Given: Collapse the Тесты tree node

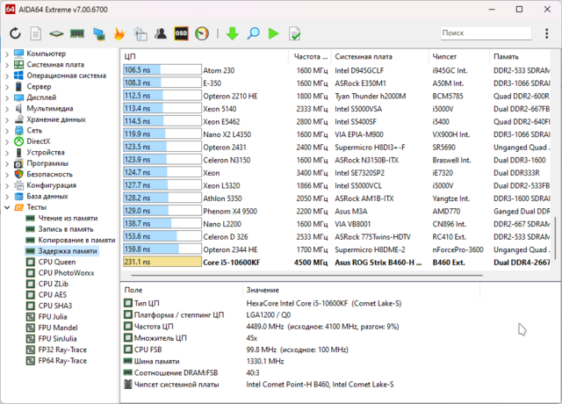Looking at the screenshot, I should pos(7,207).
